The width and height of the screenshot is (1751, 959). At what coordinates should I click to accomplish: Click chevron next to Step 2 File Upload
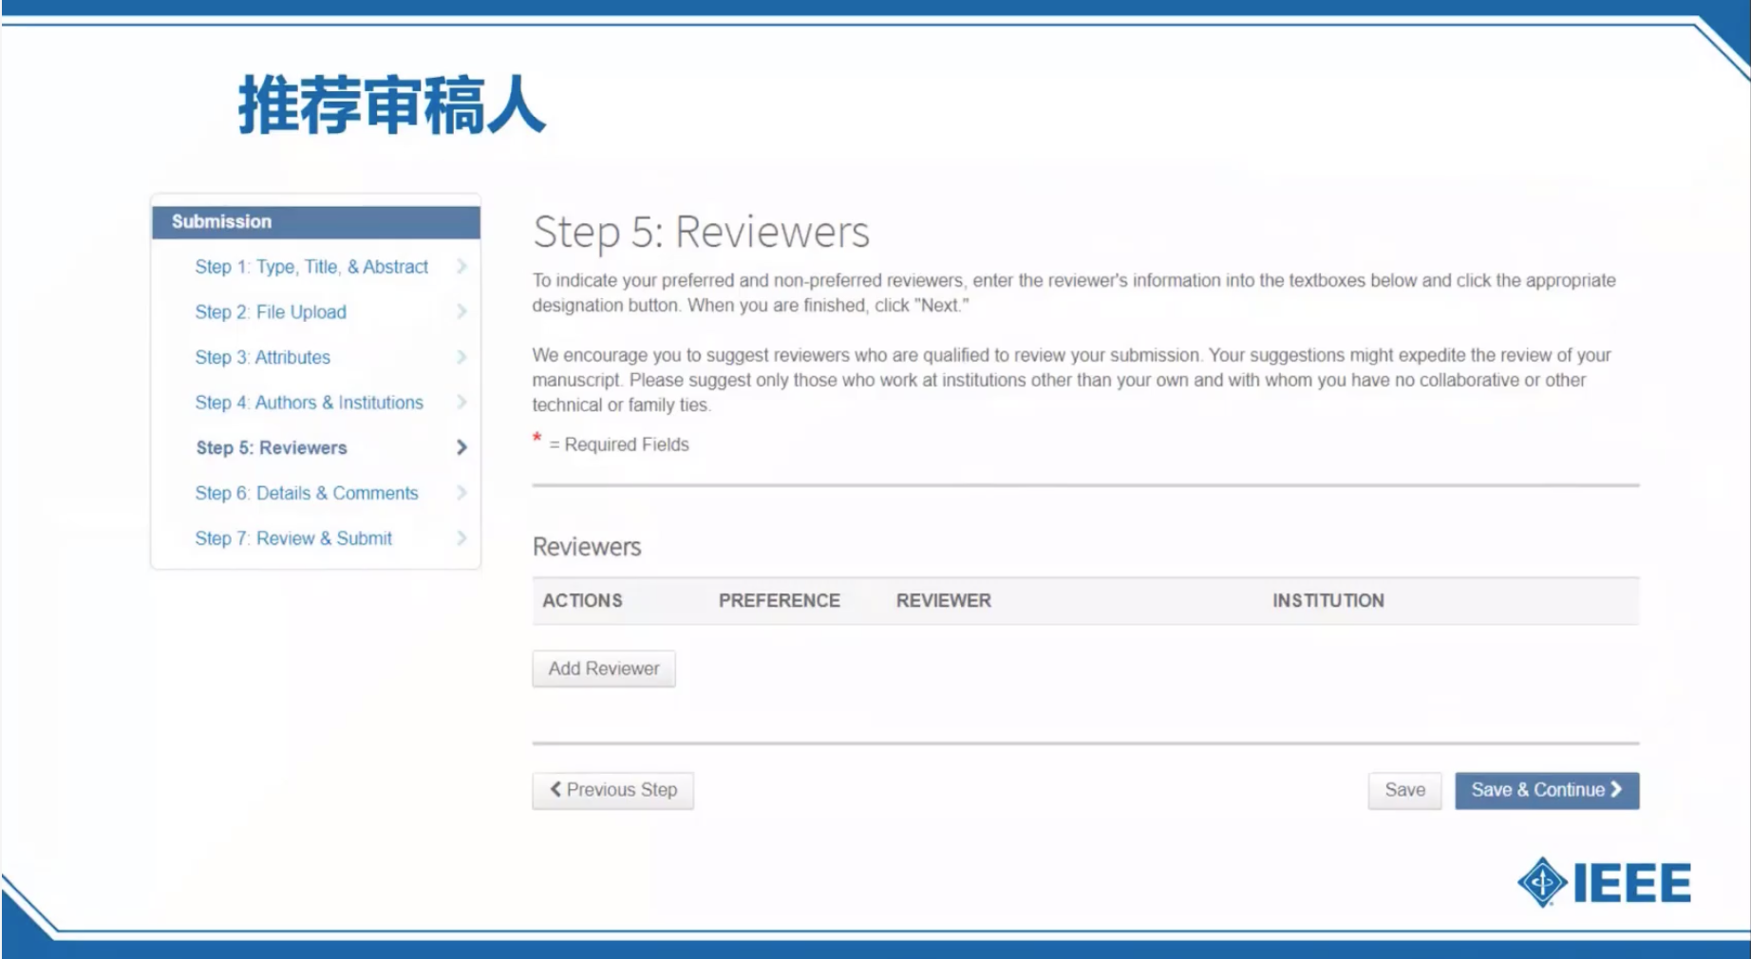point(461,311)
